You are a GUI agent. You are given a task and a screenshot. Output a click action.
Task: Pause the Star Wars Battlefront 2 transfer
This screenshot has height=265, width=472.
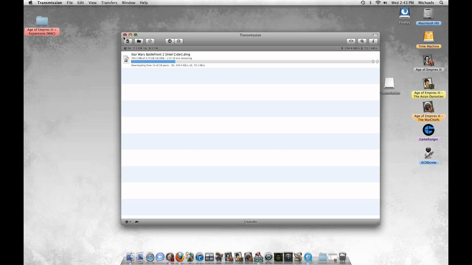(373, 61)
